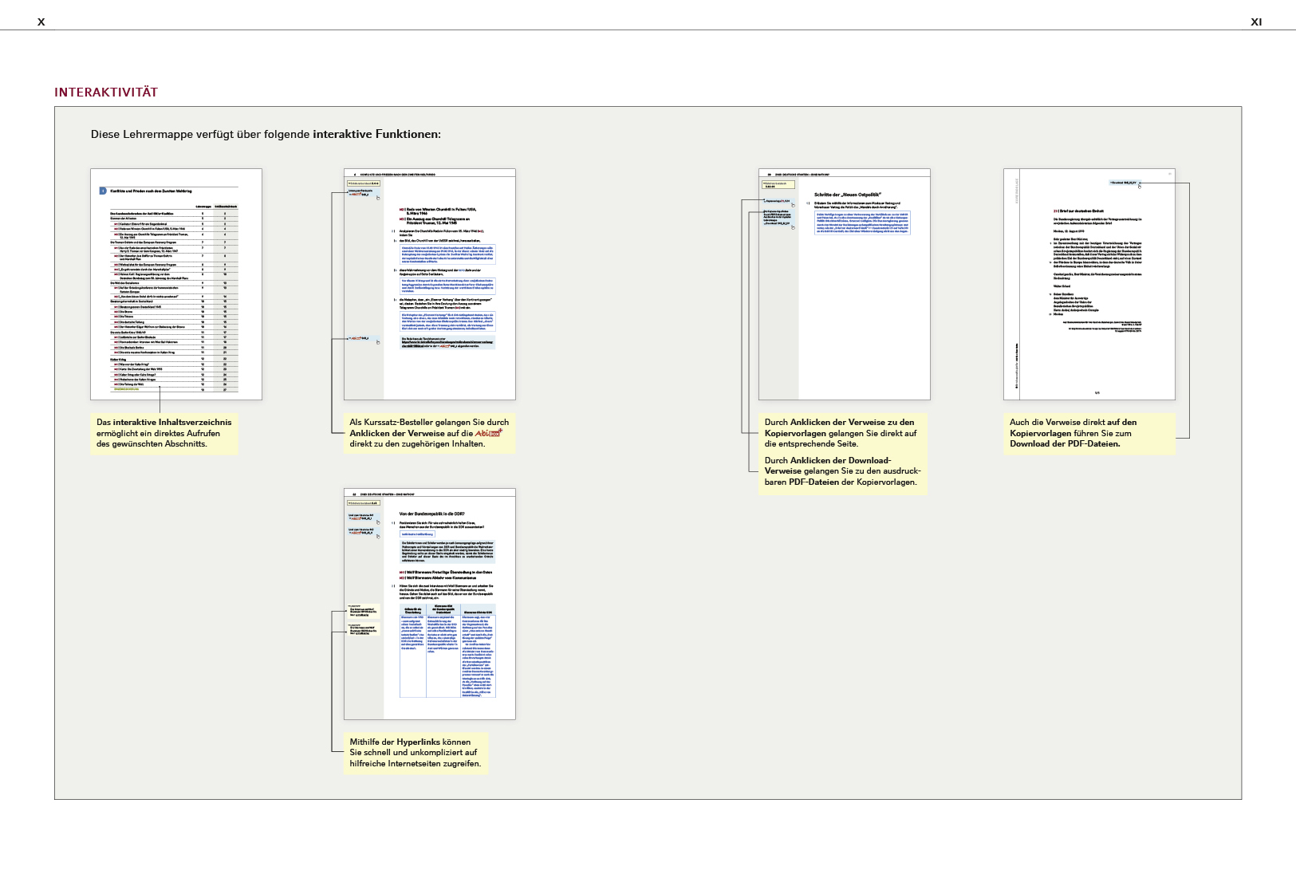Click the INTERAKTIVITÄT section heading

(x=106, y=93)
